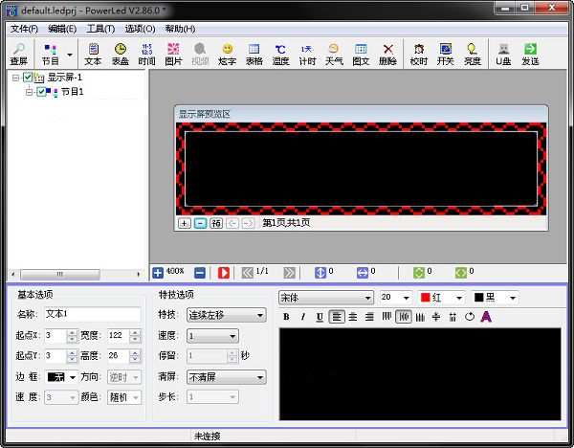This screenshot has height=448, width=574.
Task: Add a 表盘 dial clock item
Action: coord(121,55)
